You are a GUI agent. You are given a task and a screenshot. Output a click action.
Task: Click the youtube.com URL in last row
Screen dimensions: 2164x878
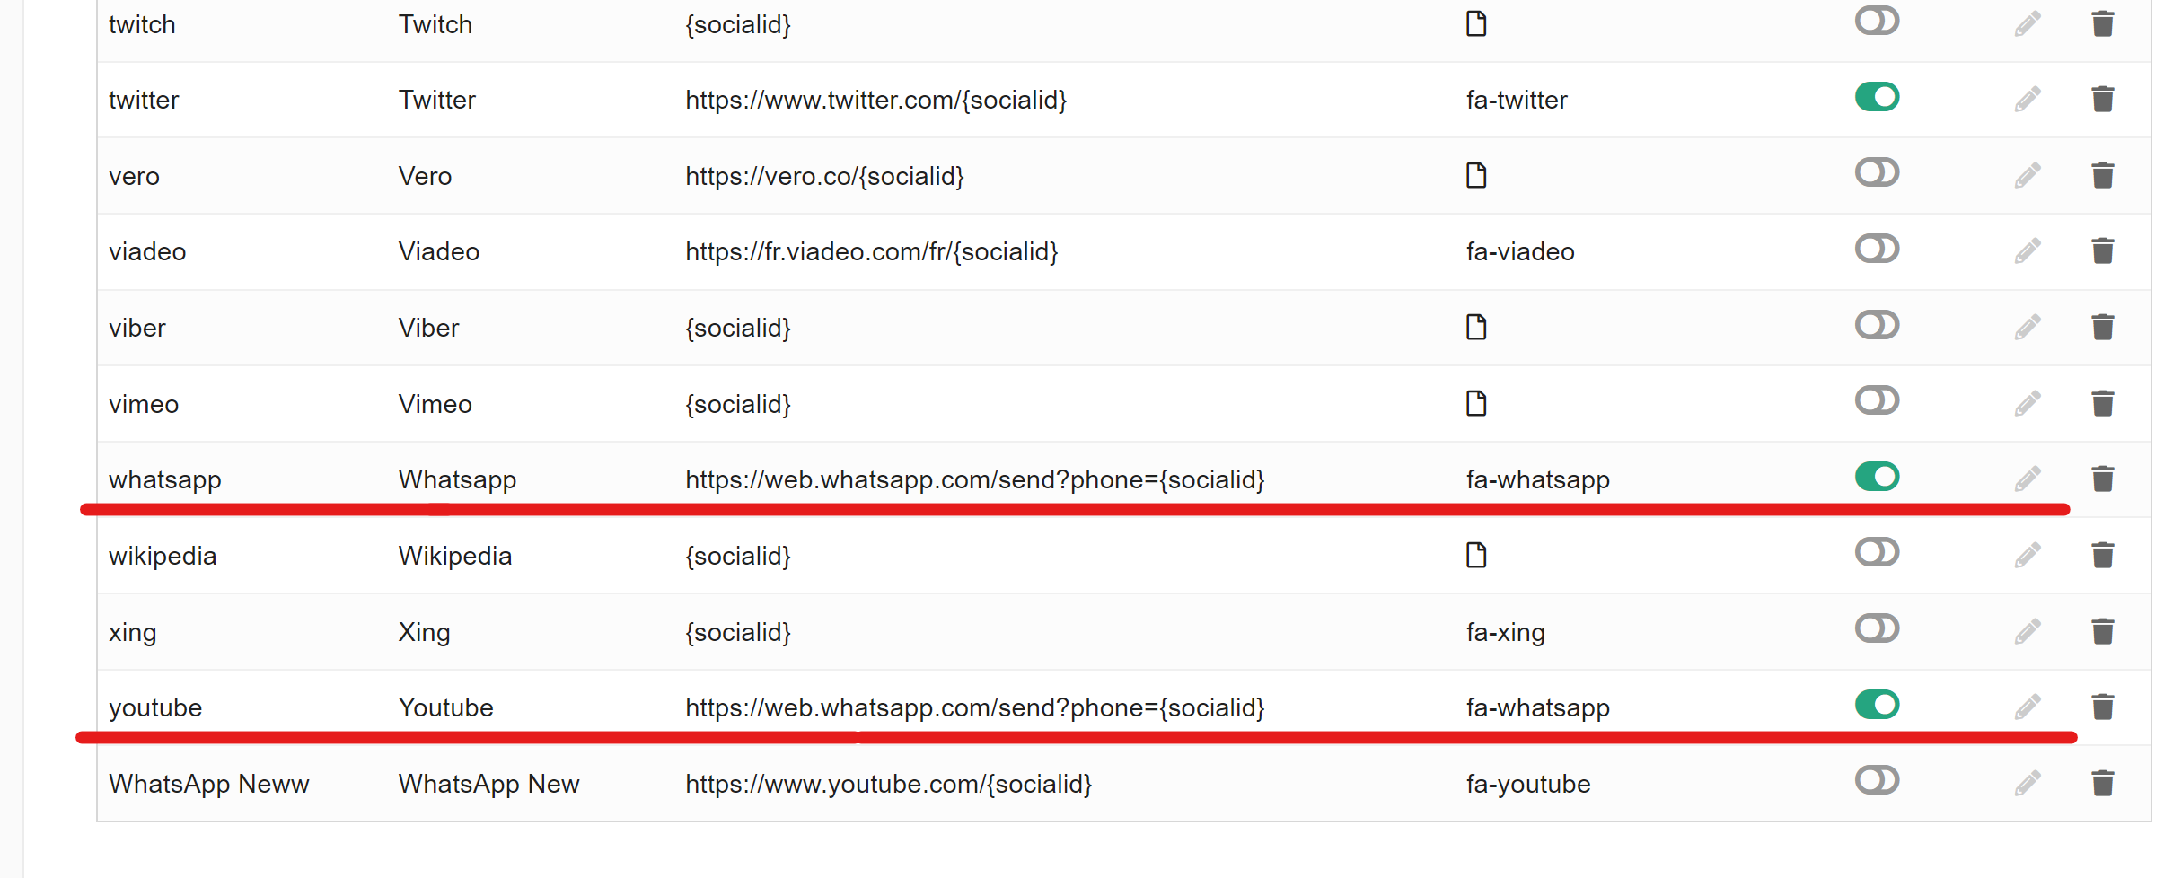[x=888, y=784]
